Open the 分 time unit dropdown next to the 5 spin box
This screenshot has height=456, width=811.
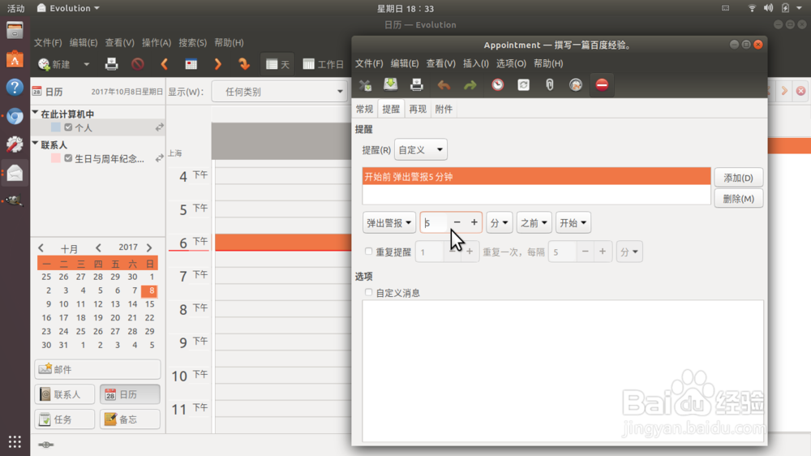(499, 223)
